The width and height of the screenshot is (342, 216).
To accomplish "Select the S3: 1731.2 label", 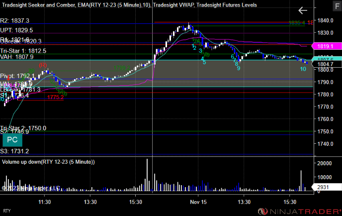I will (14, 151).
